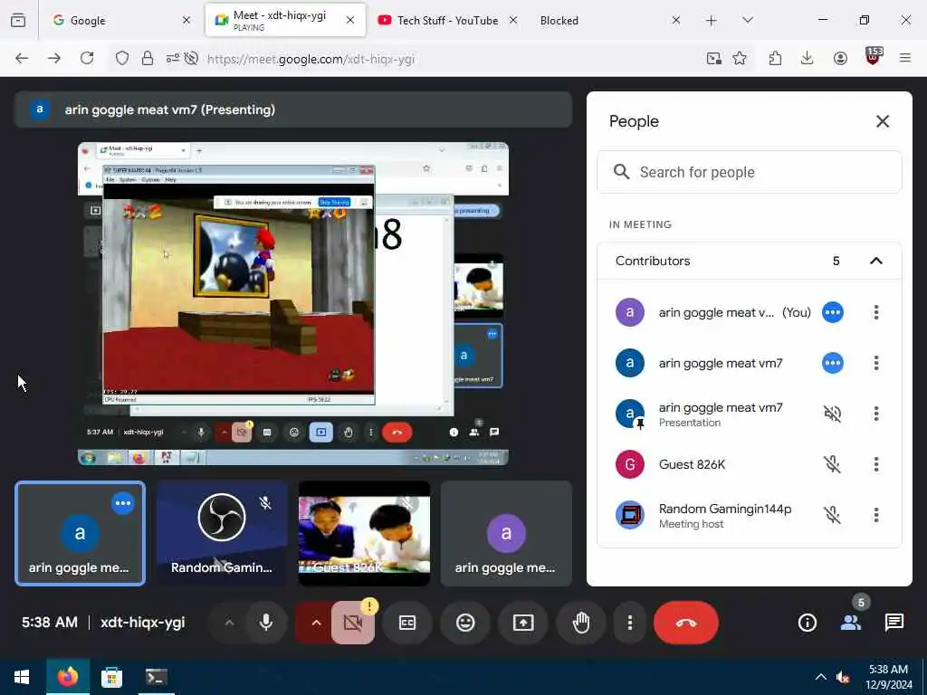Click the muted mic icon for Guest 826K
927x695 pixels.
click(x=833, y=464)
